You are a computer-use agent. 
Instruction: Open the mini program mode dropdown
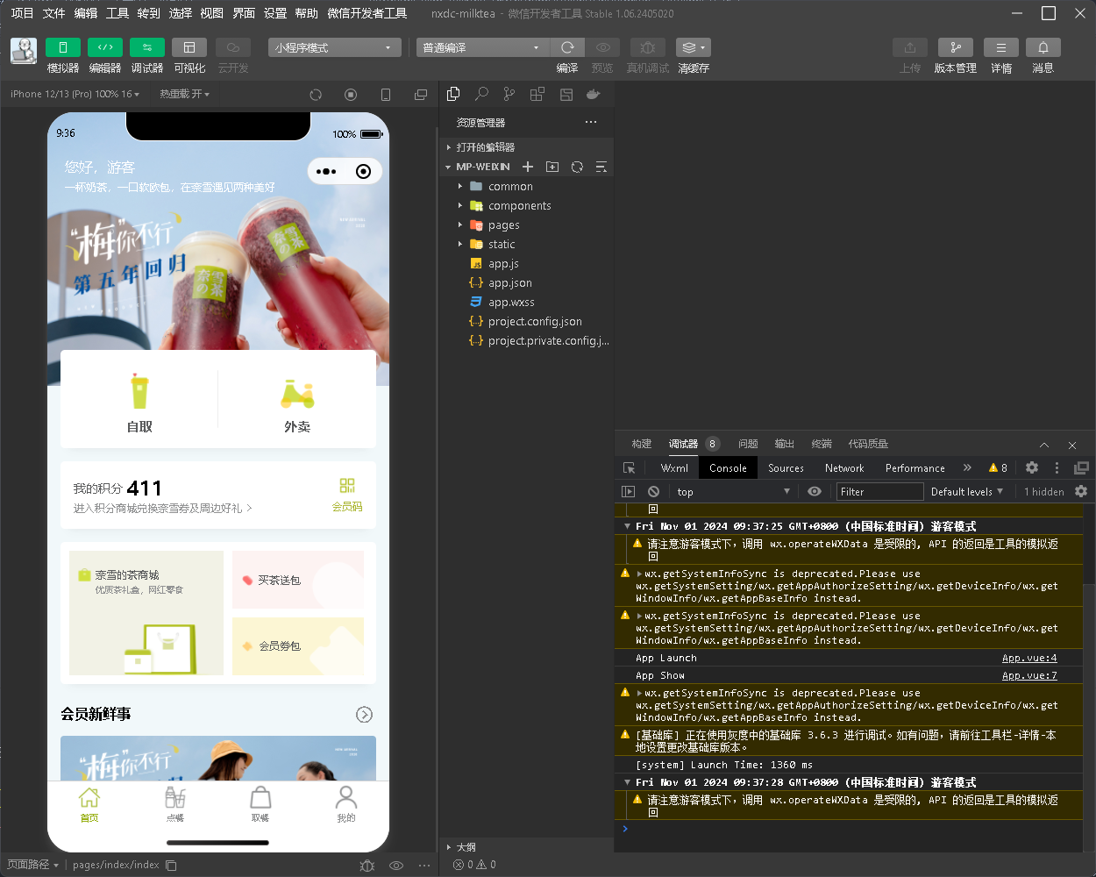[x=334, y=47]
